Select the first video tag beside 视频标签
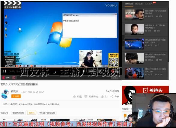The height and width of the screenshot is (128, 176). click(x=18, y=113)
